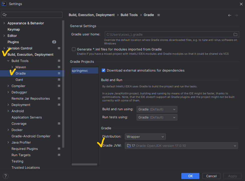The image size is (245, 181).
Task: Open the Distribution dropdown set to Wrapper
Action: pos(145,137)
